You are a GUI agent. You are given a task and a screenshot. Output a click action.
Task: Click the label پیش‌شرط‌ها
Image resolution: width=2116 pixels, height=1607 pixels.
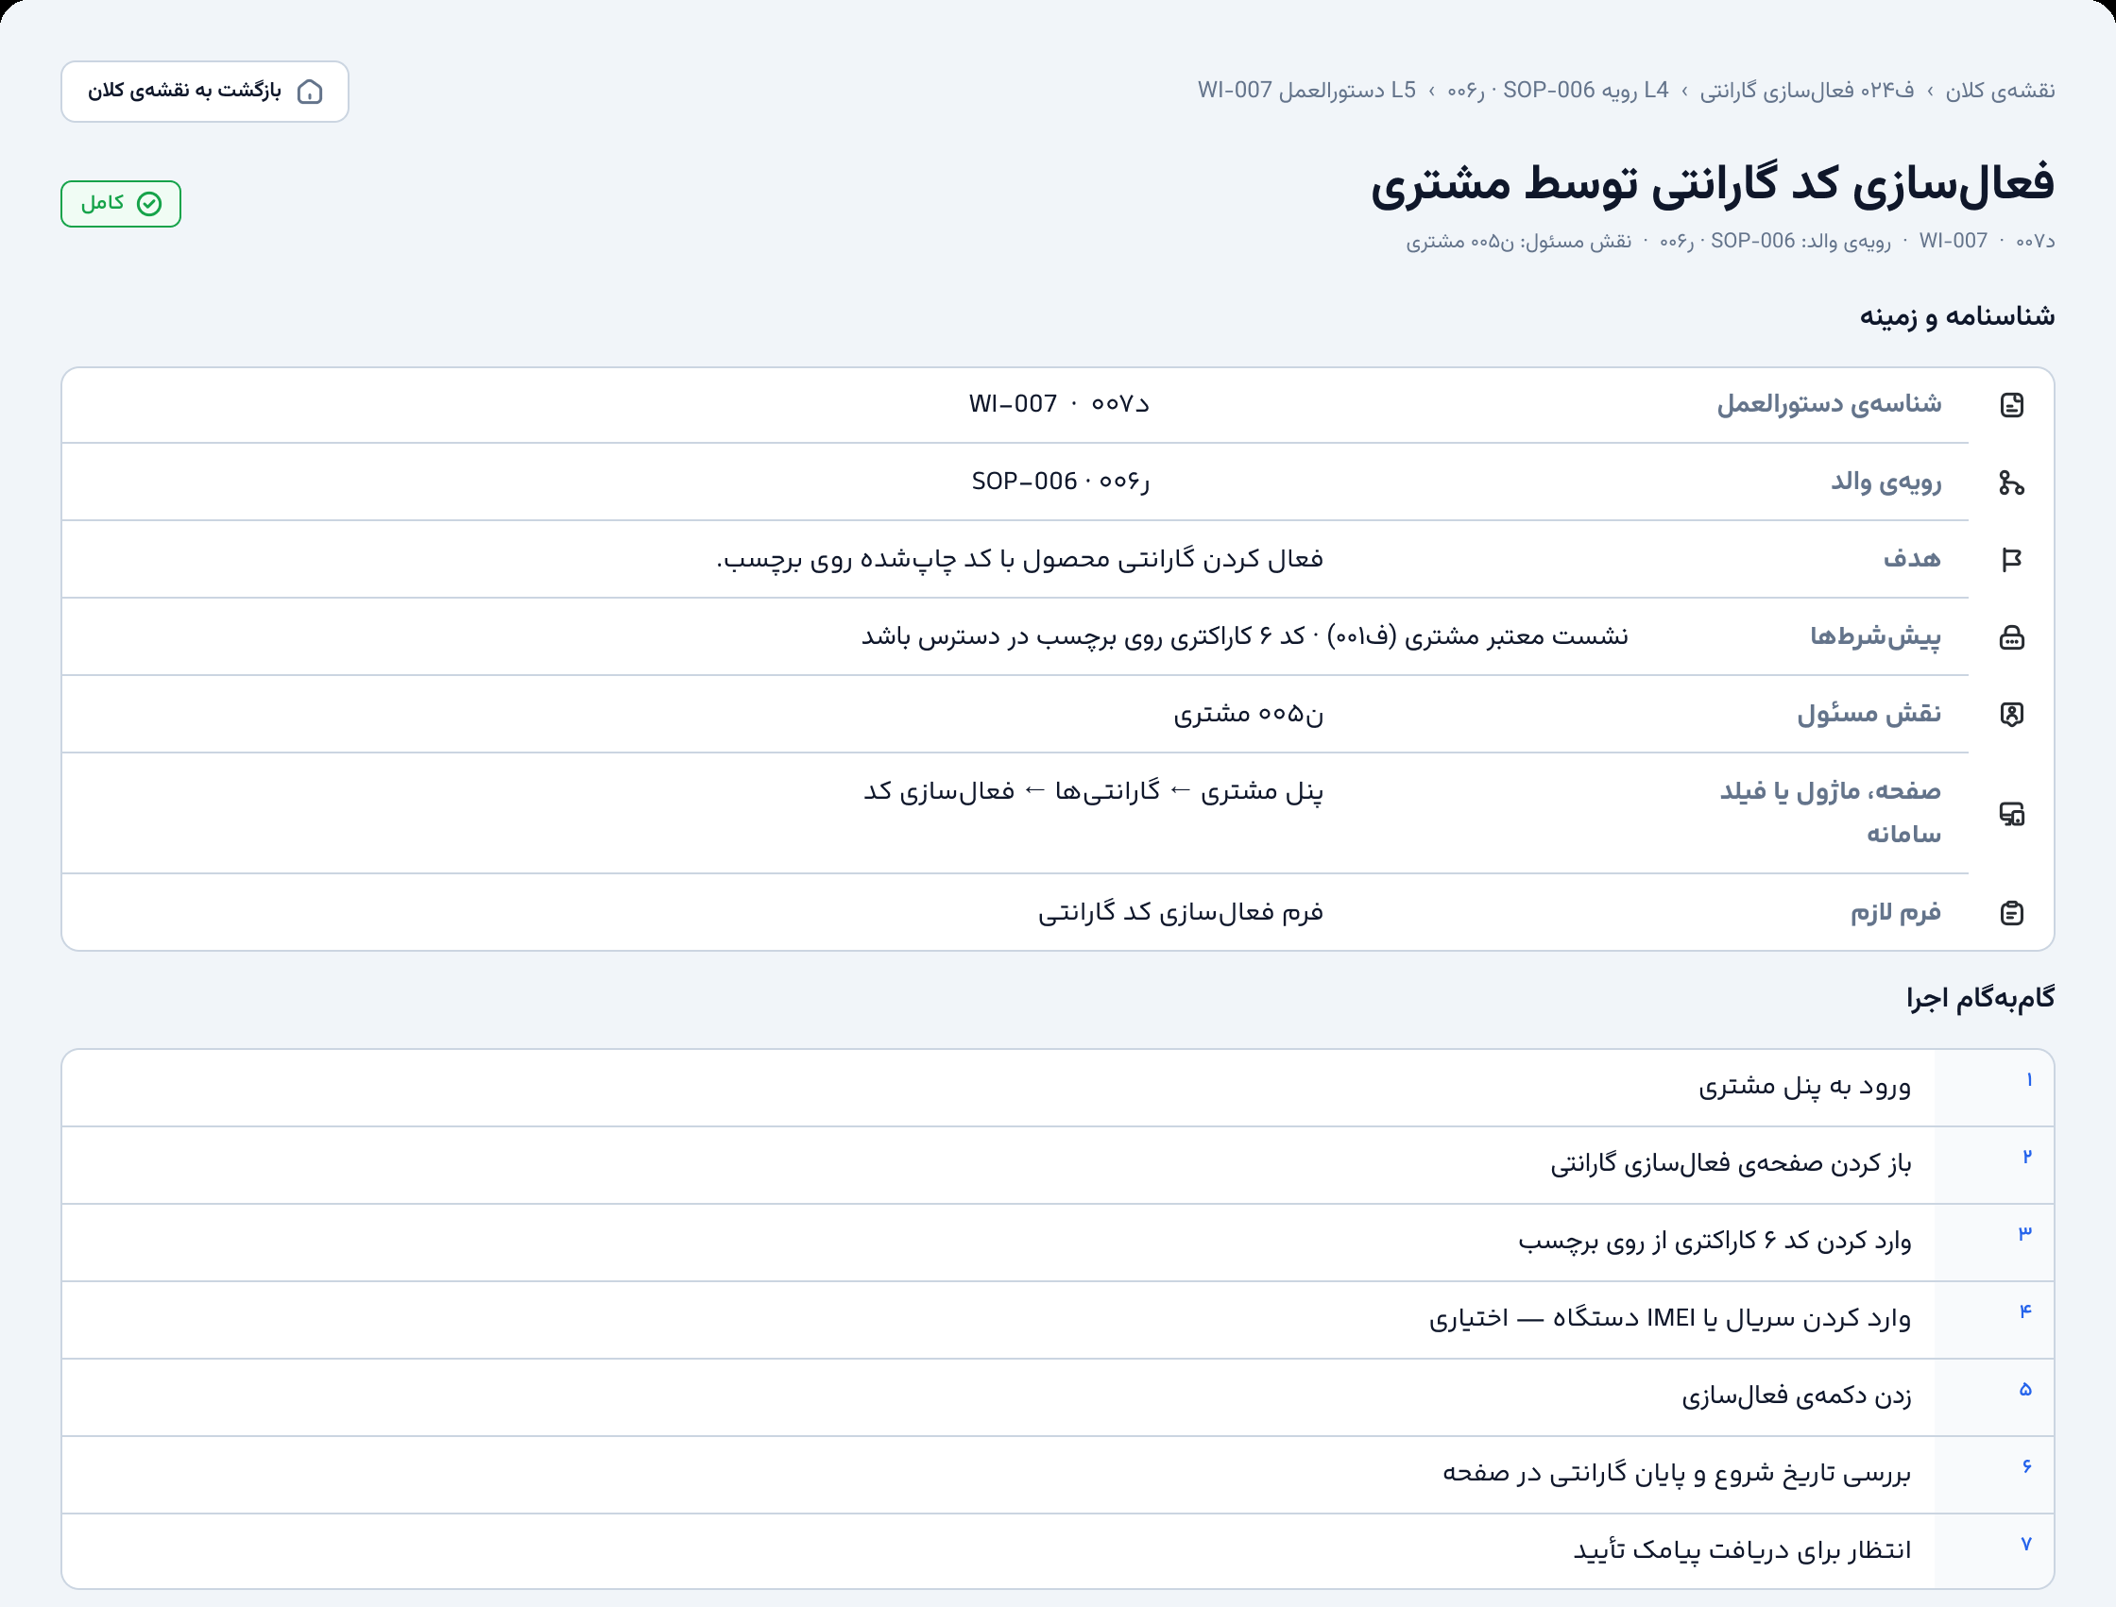1876,637
